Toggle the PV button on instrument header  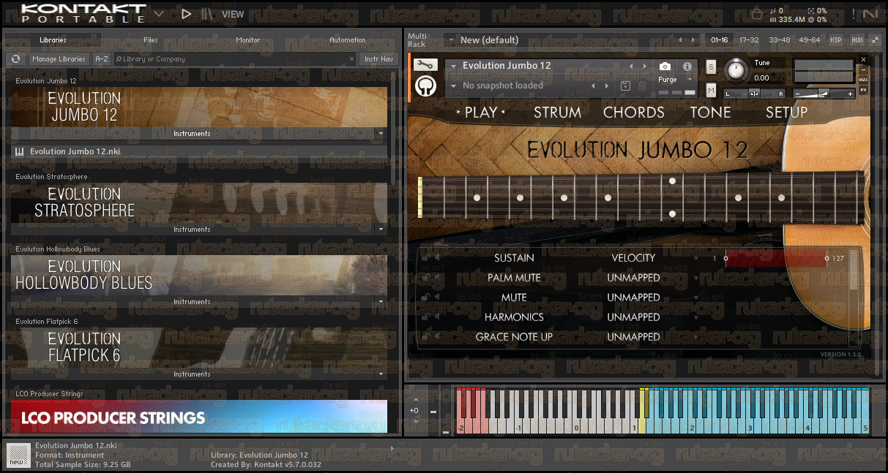(864, 90)
